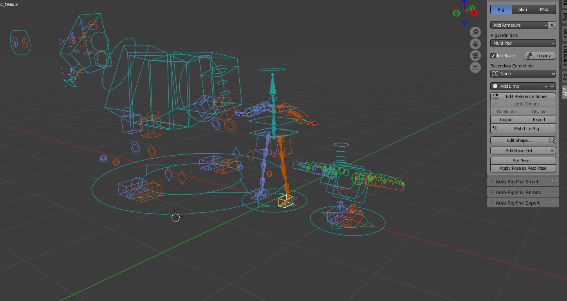Screen dimensions: 567x301
Task: Click the green Y axis on navigation gizmo
Action: 472,8
